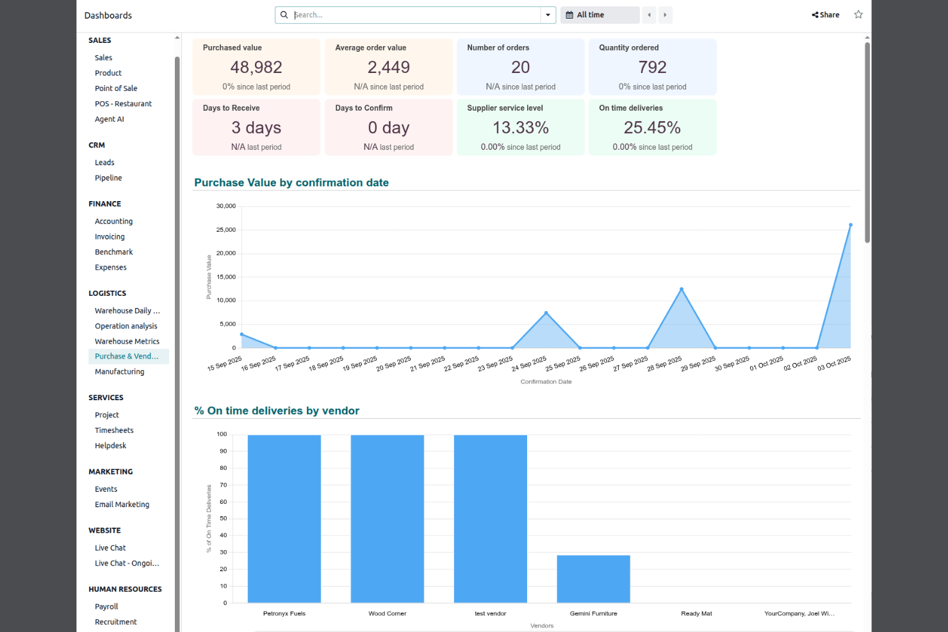Screen dimensions: 948x632
Task: Click the FINANCE section header
Action: click(x=105, y=204)
